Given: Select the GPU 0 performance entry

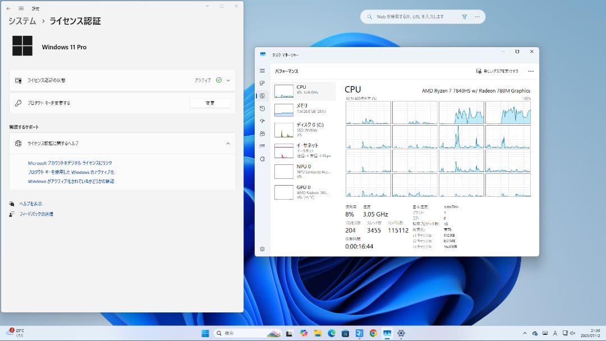Looking at the screenshot, I should (304, 192).
